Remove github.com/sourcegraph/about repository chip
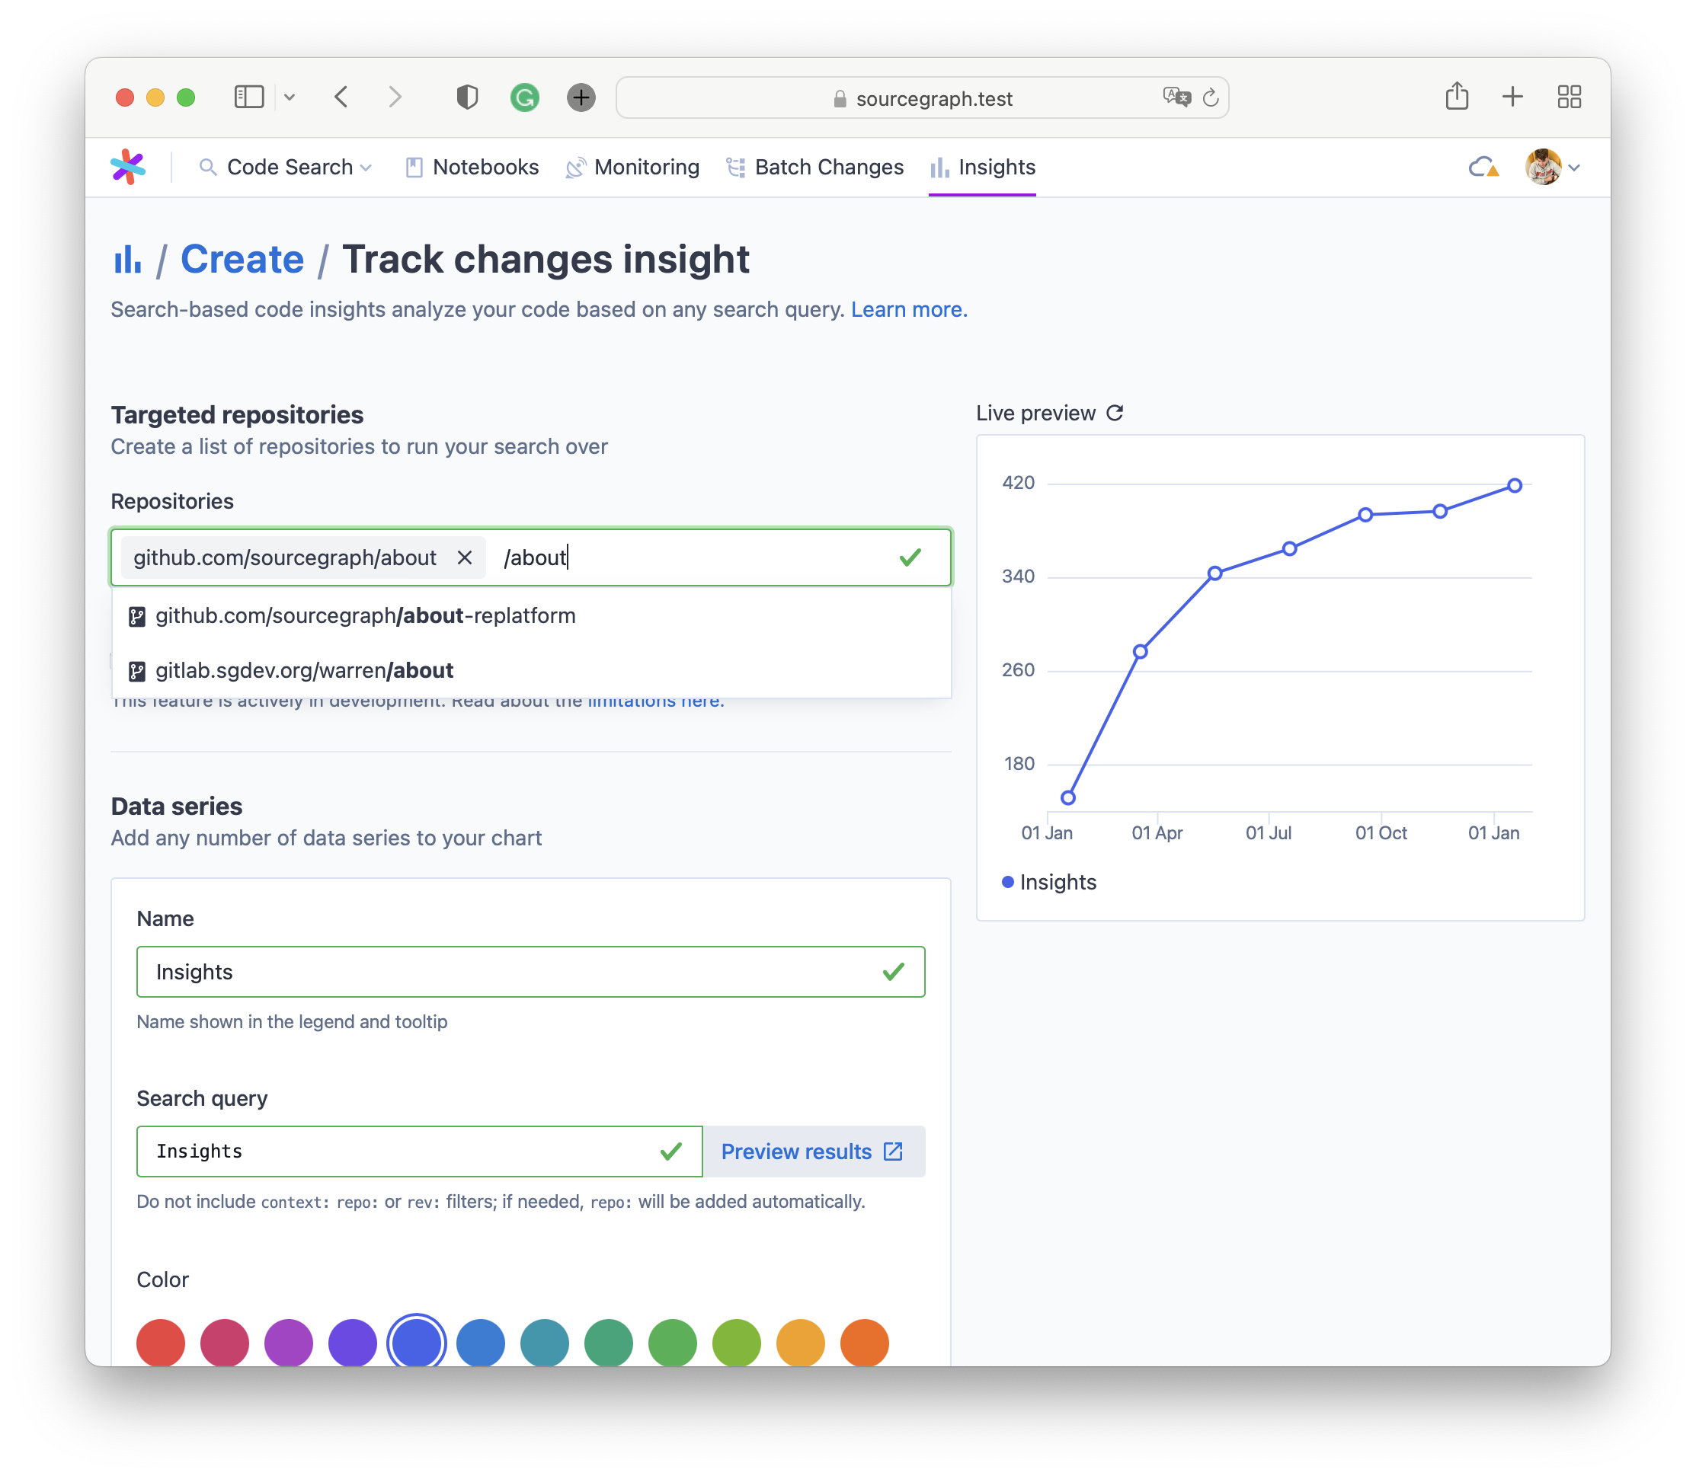1696x1479 pixels. coord(465,558)
